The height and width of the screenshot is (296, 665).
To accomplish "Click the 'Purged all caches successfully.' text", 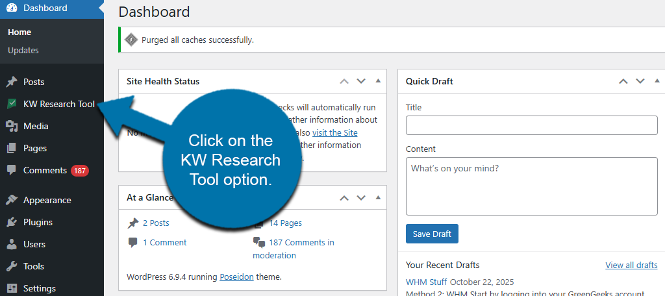I will [x=197, y=40].
